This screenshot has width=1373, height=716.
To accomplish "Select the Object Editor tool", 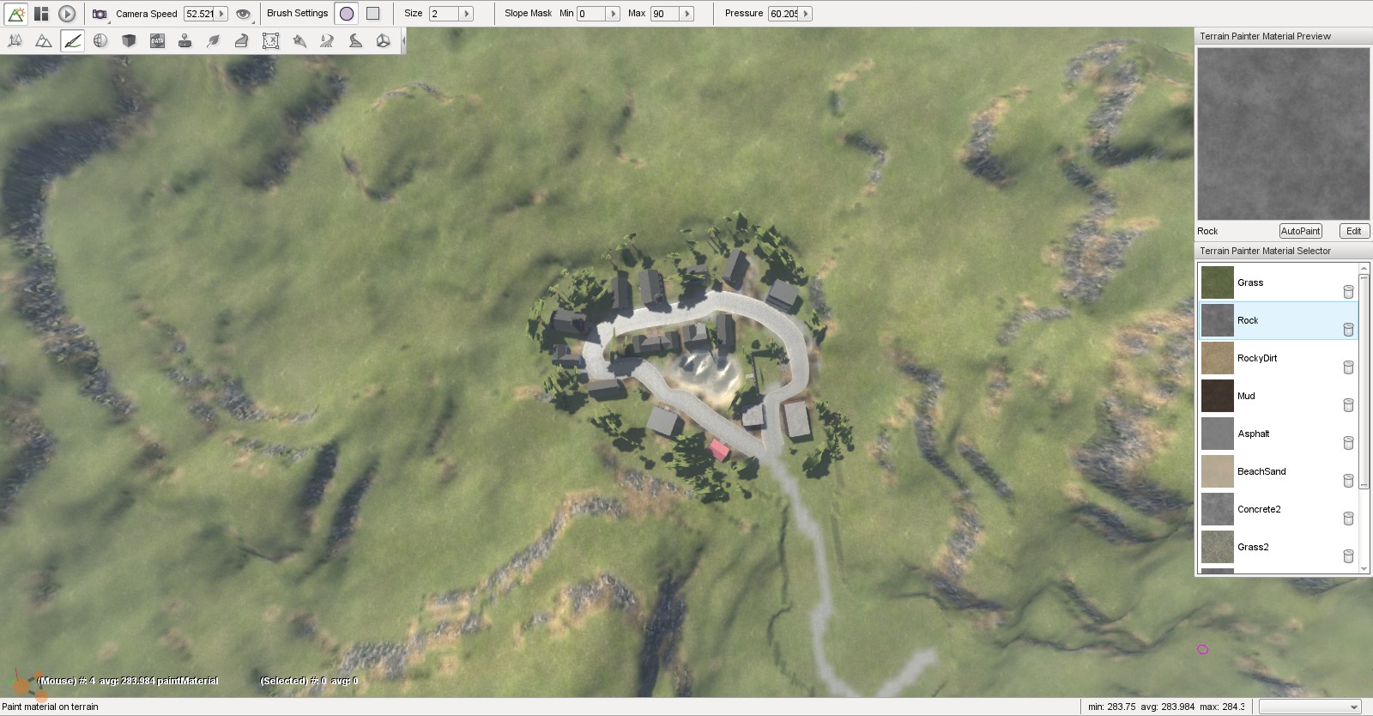I will [15, 40].
